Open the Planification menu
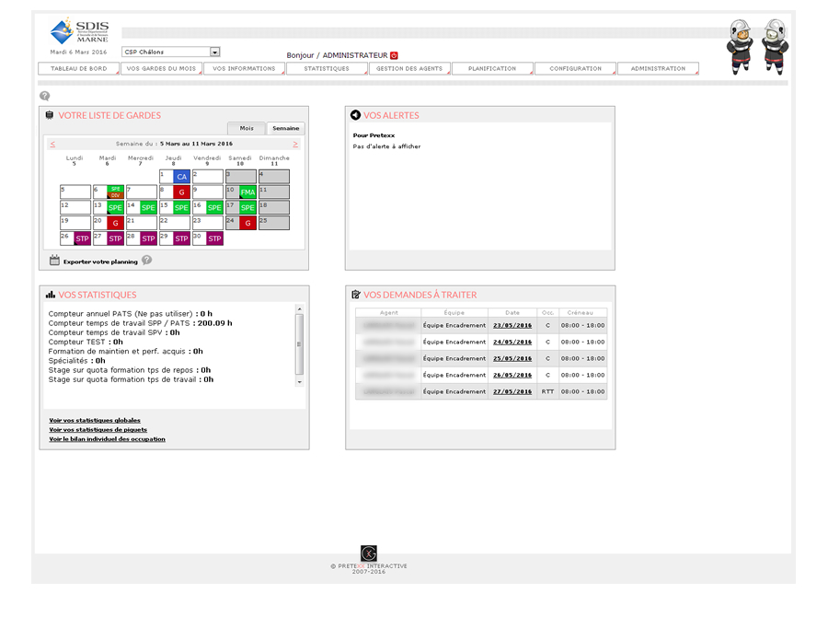This screenshot has width=828, height=628. pos(492,69)
